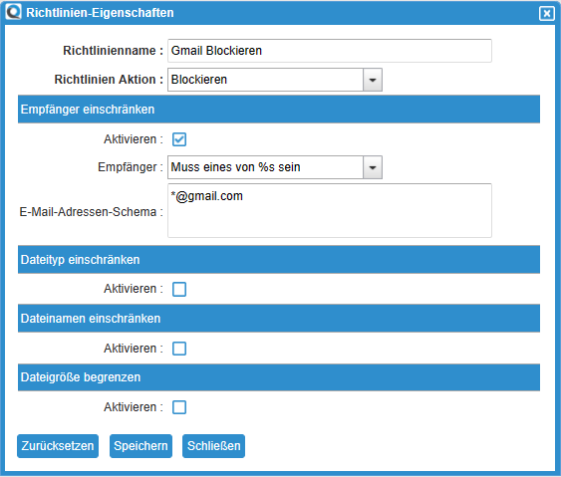Image resolution: width=561 pixels, height=477 pixels.
Task: Click the Speichern button
Action: coord(140,446)
